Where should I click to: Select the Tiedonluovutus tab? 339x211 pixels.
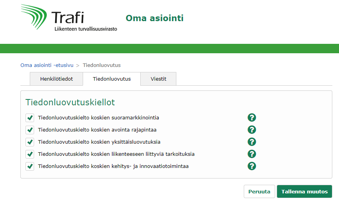[x=112, y=79]
